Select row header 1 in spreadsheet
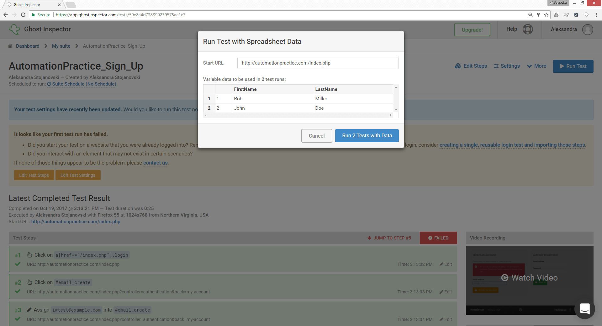Viewport: 602px width, 326px height. [x=209, y=99]
